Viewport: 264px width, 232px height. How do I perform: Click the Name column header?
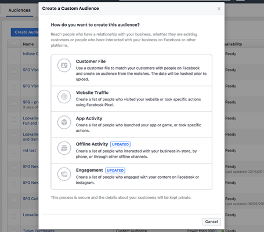(x=28, y=44)
